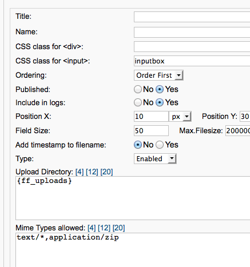The height and width of the screenshot is (267, 250).
Task: Click Mime Types allowed [20] link
Action: coord(118,228)
